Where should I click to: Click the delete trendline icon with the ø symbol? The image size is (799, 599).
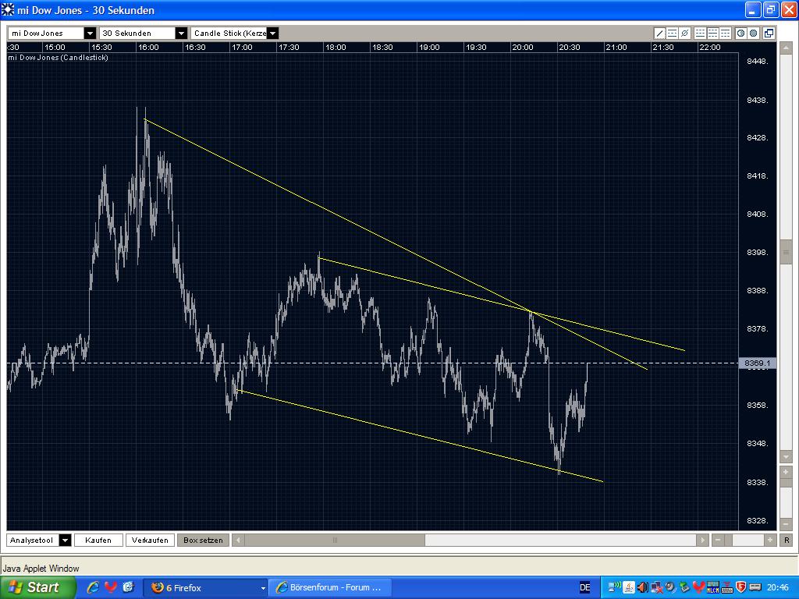[684, 33]
